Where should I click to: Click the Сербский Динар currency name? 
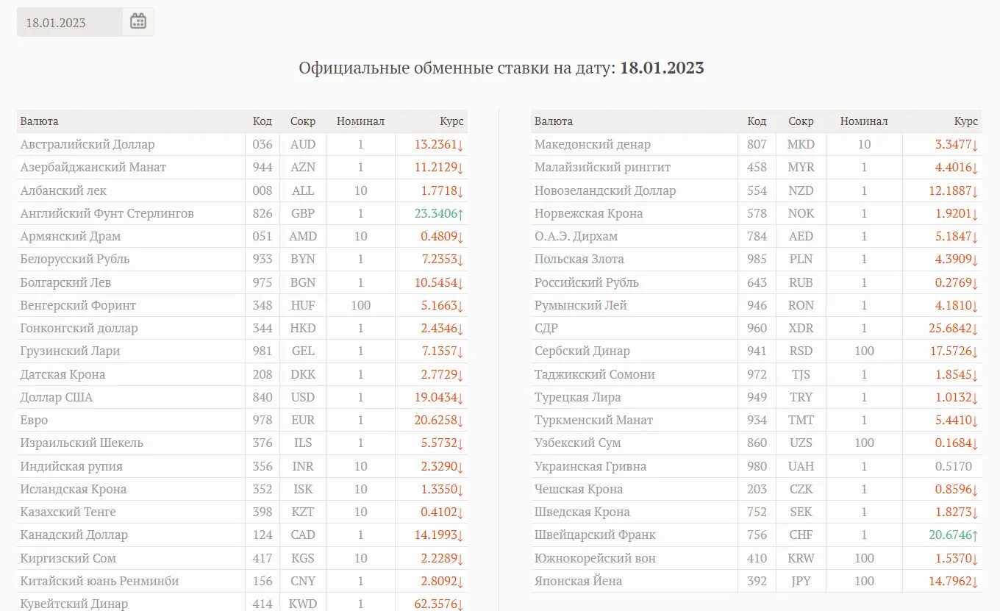click(x=582, y=351)
